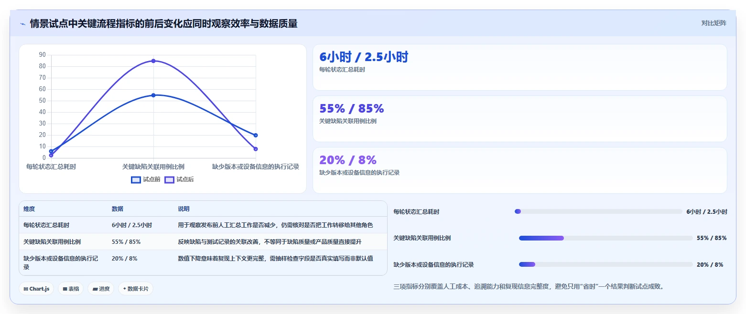Screen dimensions: 746x314
Task: Click the blue end point at 20 on chart
Action: (x=256, y=135)
